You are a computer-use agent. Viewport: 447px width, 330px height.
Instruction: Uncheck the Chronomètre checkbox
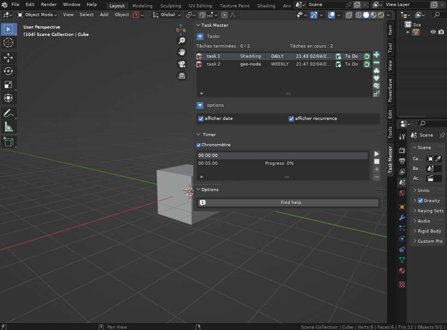point(198,144)
